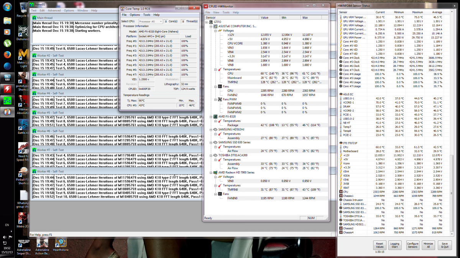Collapse the ASUSTeK COMPUTER INC. node

[210, 26]
